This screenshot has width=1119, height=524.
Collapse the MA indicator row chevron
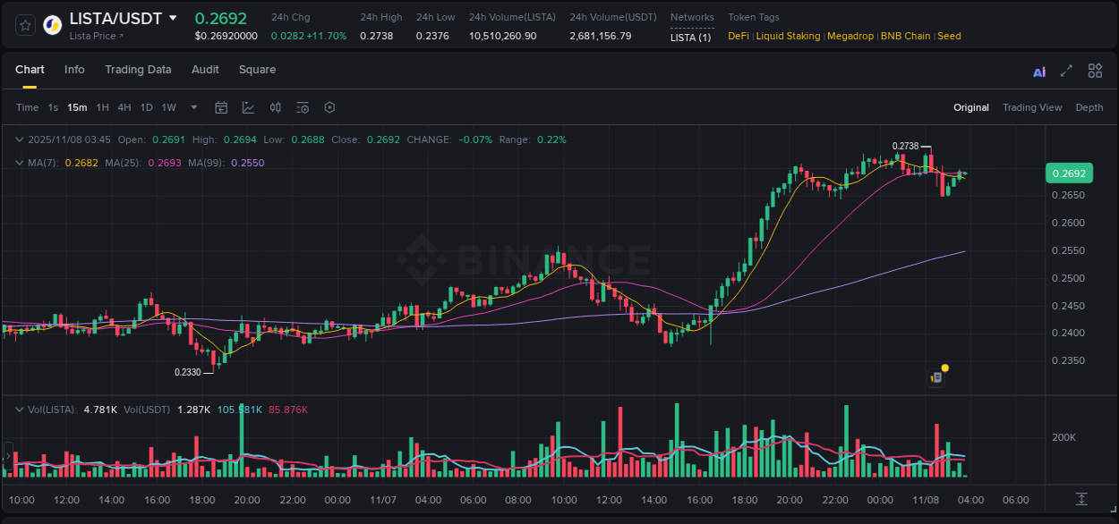point(20,163)
